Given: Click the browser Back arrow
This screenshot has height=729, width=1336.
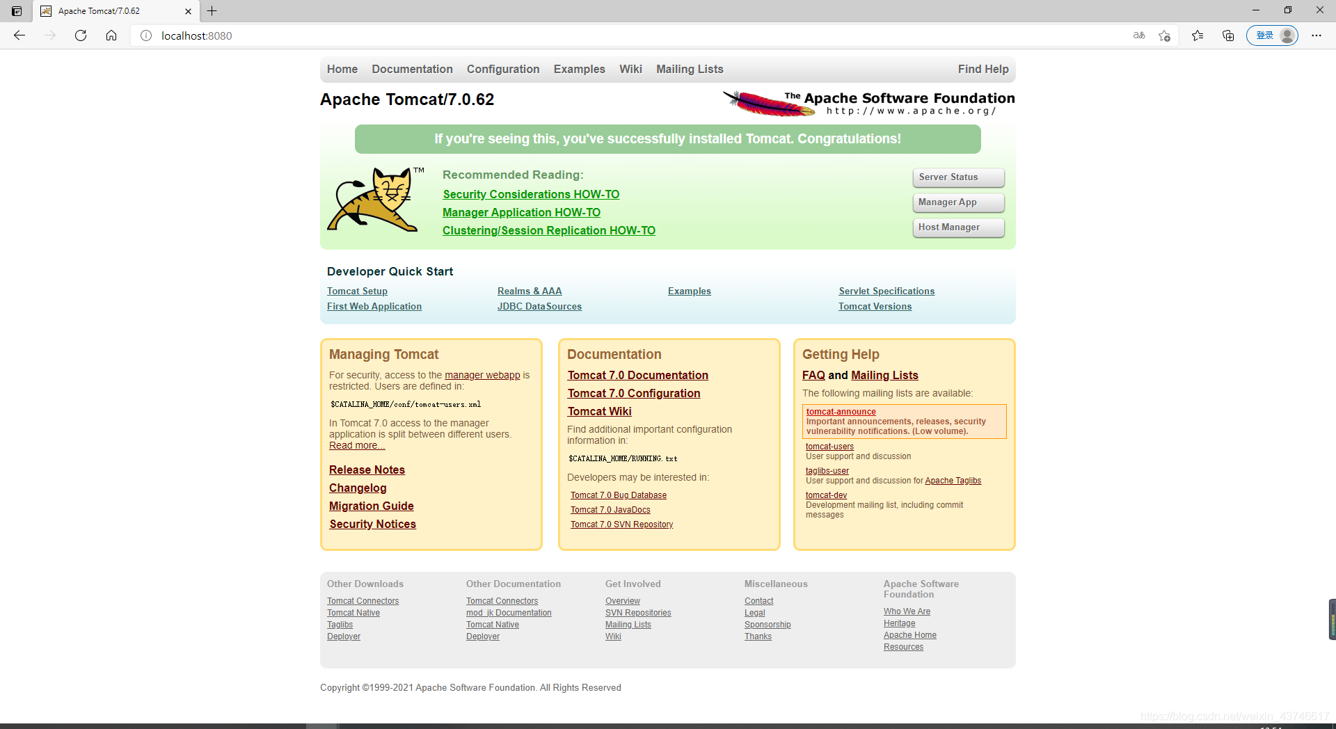Looking at the screenshot, I should (19, 35).
